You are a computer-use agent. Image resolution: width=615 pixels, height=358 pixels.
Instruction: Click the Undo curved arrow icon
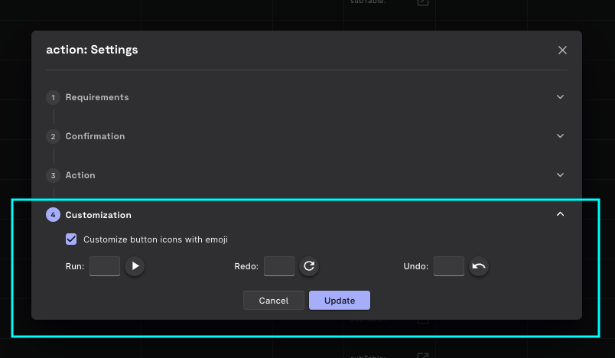[x=479, y=266]
